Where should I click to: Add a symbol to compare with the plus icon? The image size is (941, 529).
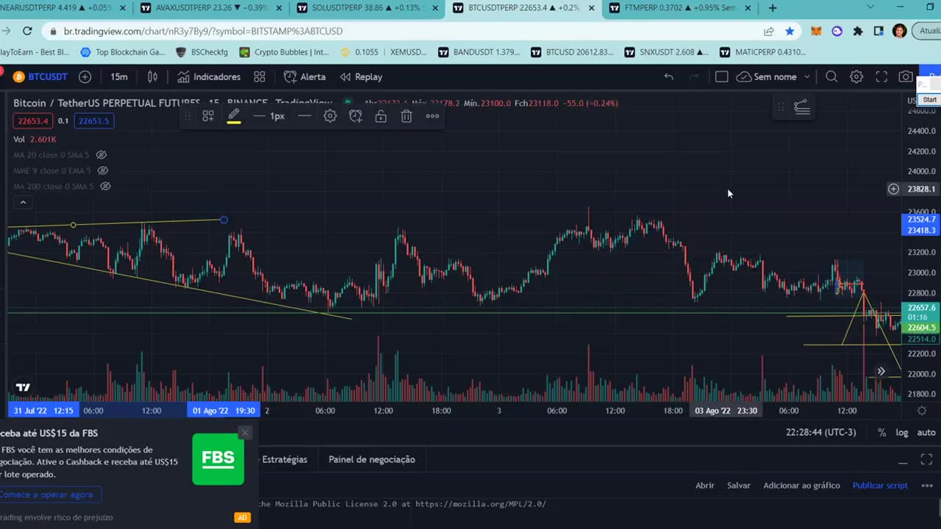tap(85, 76)
